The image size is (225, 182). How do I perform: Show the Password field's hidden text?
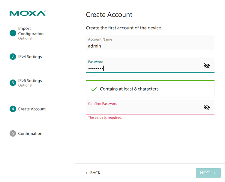tap(207, 66)
